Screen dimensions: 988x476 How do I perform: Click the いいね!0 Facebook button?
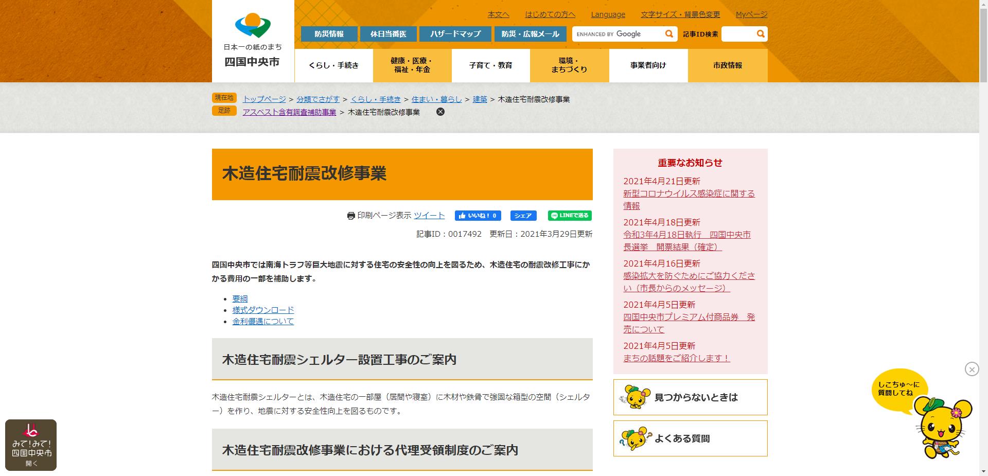click(x=478, y=216)
